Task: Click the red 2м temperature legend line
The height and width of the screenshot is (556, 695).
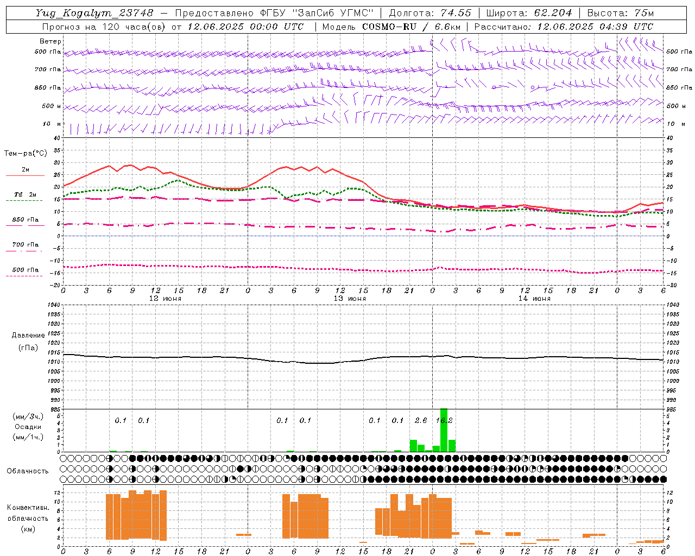Action: click(x=25, y=175)
